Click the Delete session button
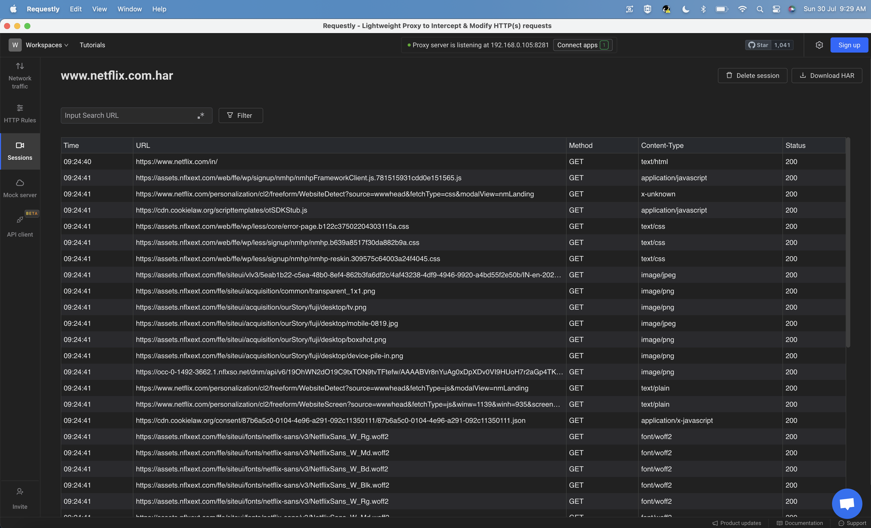This screenshot has height=528, width=871. pos(752,76)
